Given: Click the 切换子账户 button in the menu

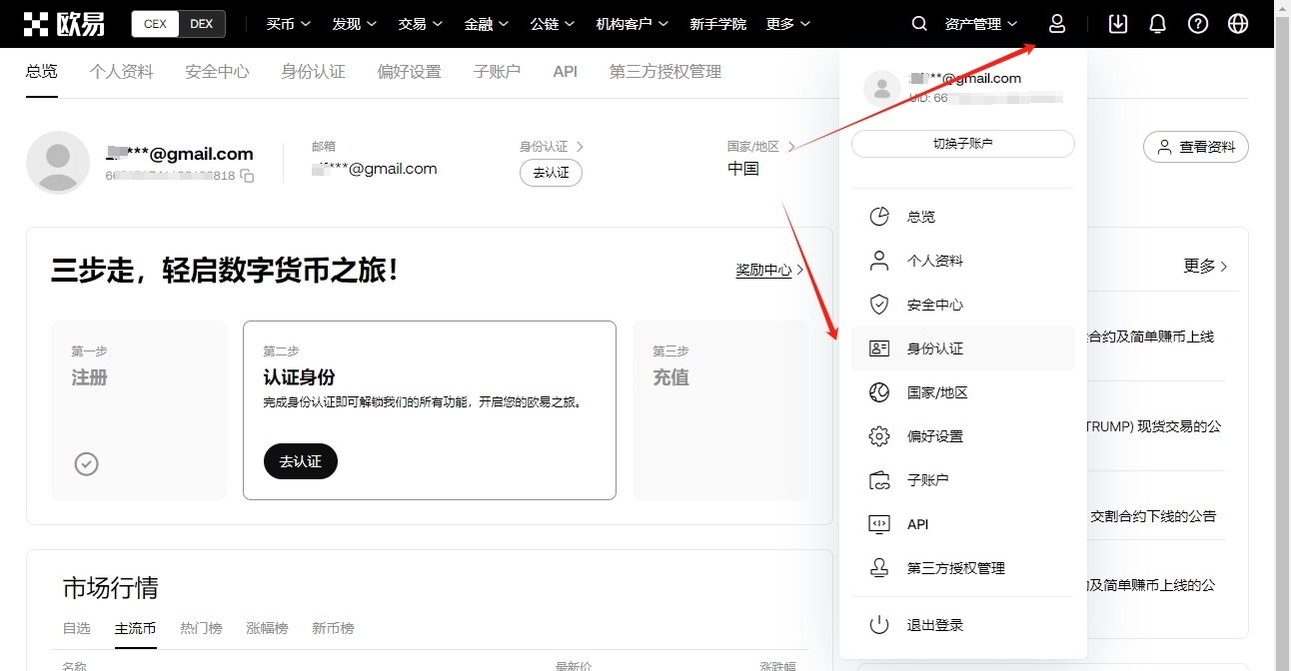Looking at the screenshot, I should point(962,144).
